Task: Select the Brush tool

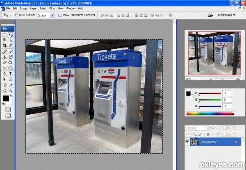Action: pyautogui.click(x=11, y=52)
